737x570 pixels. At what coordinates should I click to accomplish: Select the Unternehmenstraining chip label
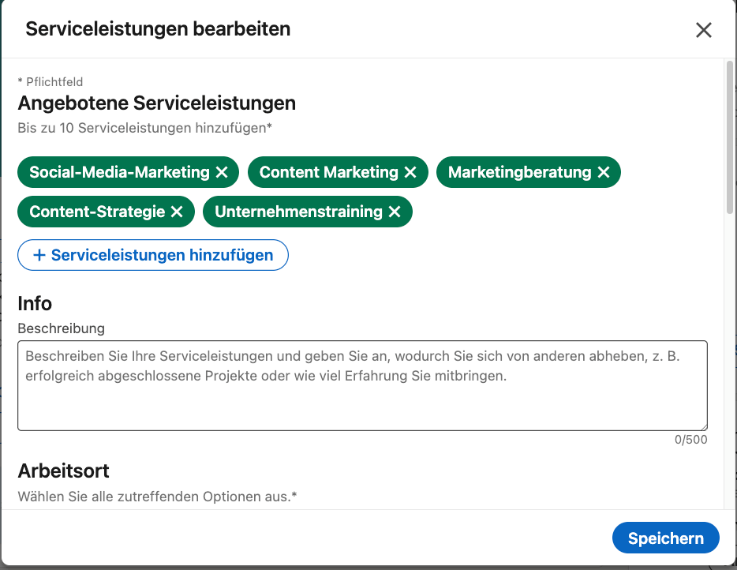point(298,212)
